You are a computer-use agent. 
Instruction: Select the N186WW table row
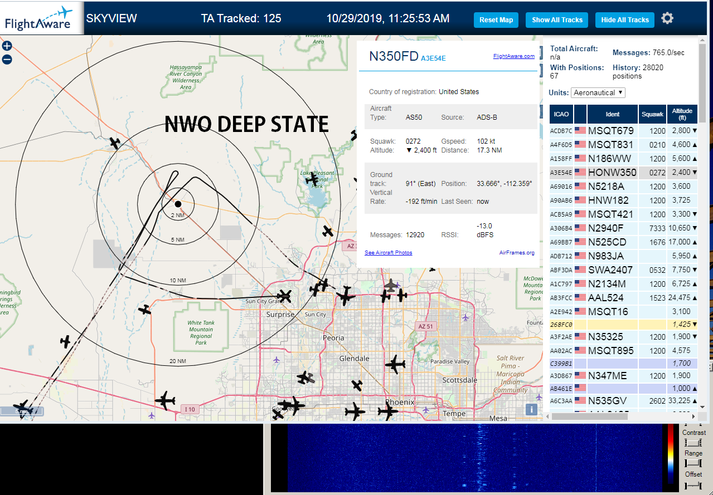(x=624, y=159)
